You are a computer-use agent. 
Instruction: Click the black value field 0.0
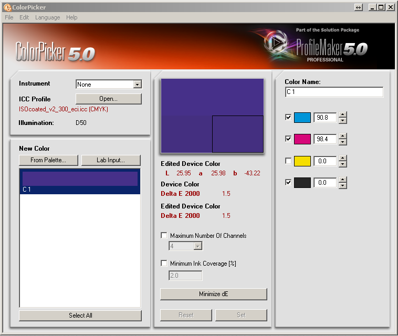point(325,183)
